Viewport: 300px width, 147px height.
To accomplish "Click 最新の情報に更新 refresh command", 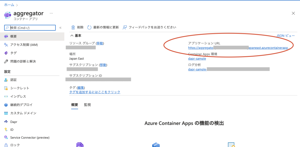I will click(x=106, y=27).
